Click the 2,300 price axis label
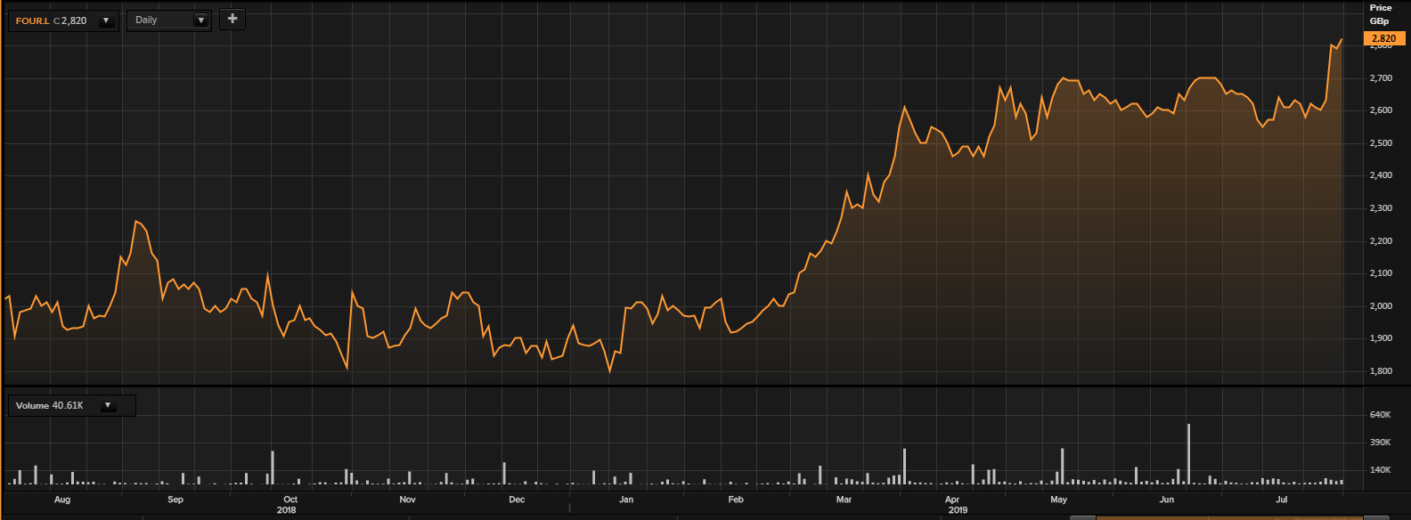 (1381, 208)
